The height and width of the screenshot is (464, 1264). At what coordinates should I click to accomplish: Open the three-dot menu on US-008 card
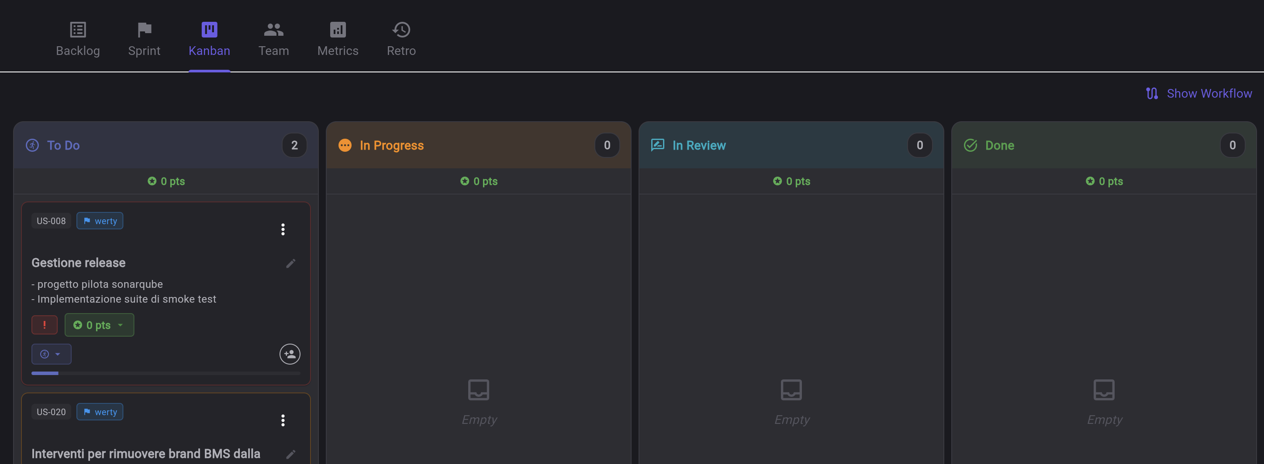[x=283, y=229]
